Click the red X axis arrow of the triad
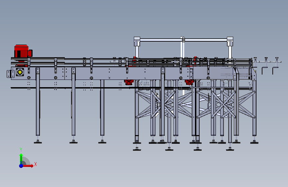Viewport: 288px width, 187px height. click(x=28, y=166)
